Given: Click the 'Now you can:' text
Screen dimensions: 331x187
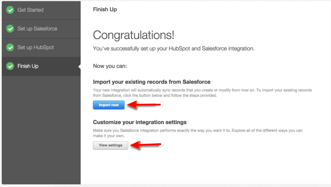Looking at the screenshot, I should pos(107,66).
